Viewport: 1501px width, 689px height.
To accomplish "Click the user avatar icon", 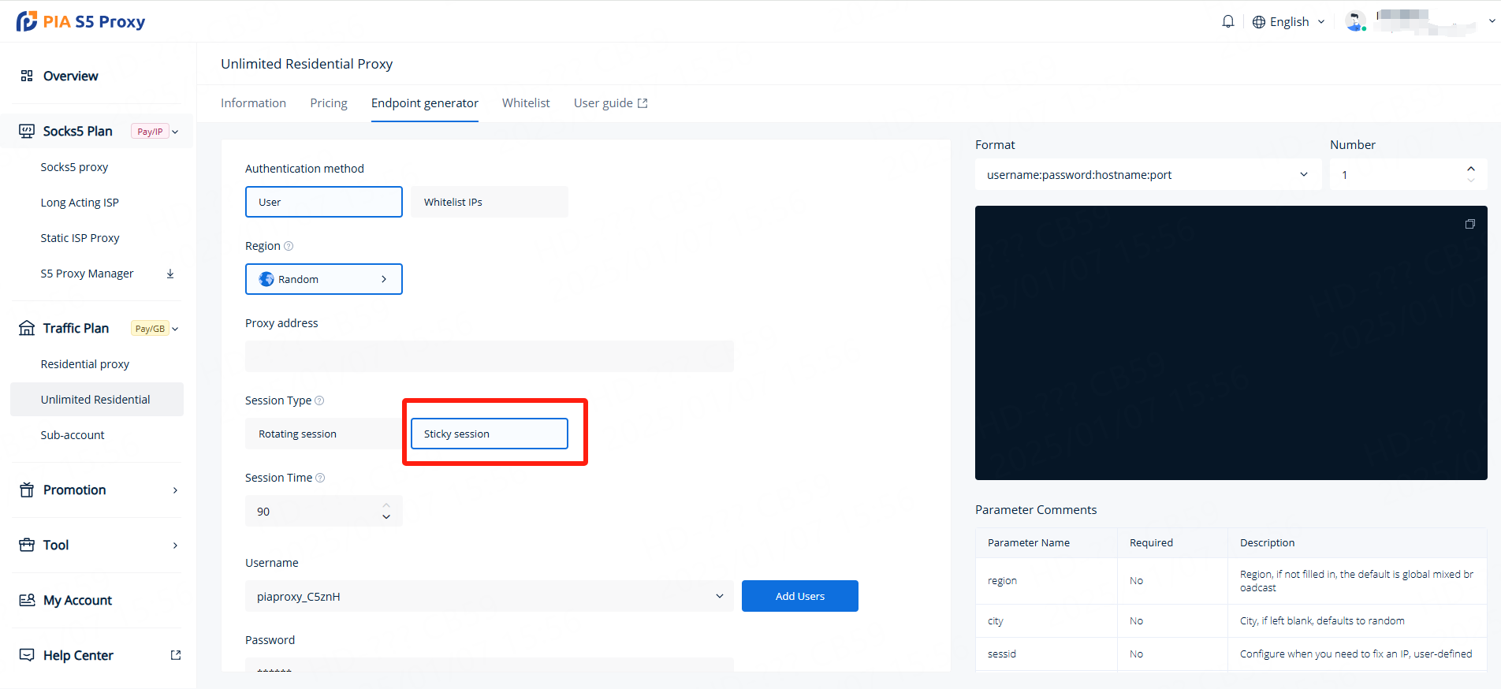I will [1355, 22].
